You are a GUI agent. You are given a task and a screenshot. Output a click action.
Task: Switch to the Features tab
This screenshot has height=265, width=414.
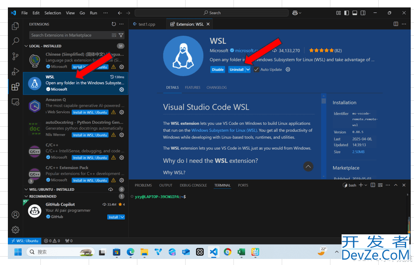pyautogui.click(x=193, y=87)
